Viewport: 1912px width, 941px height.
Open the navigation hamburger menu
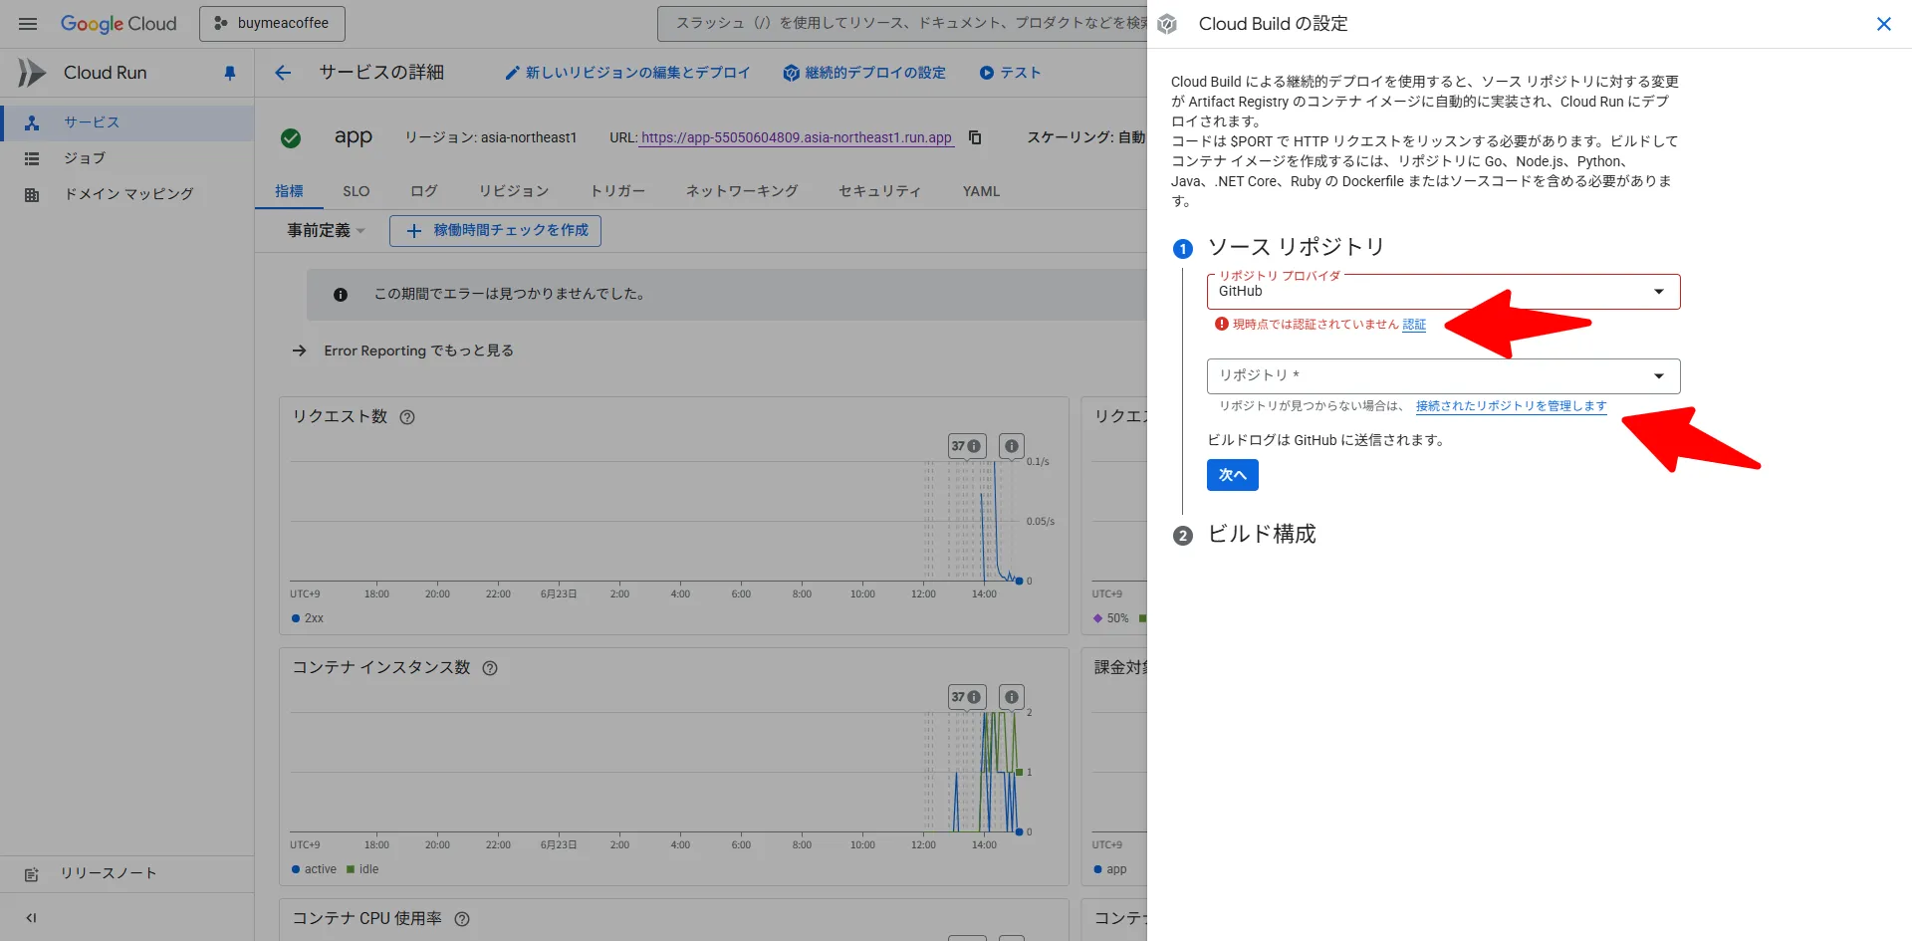pyautogui.click(x=27, y=24)
